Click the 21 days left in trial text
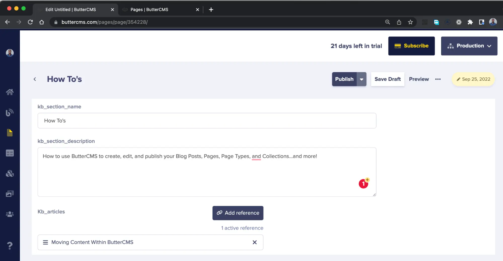The image size is (503, 261). (356, 46)
